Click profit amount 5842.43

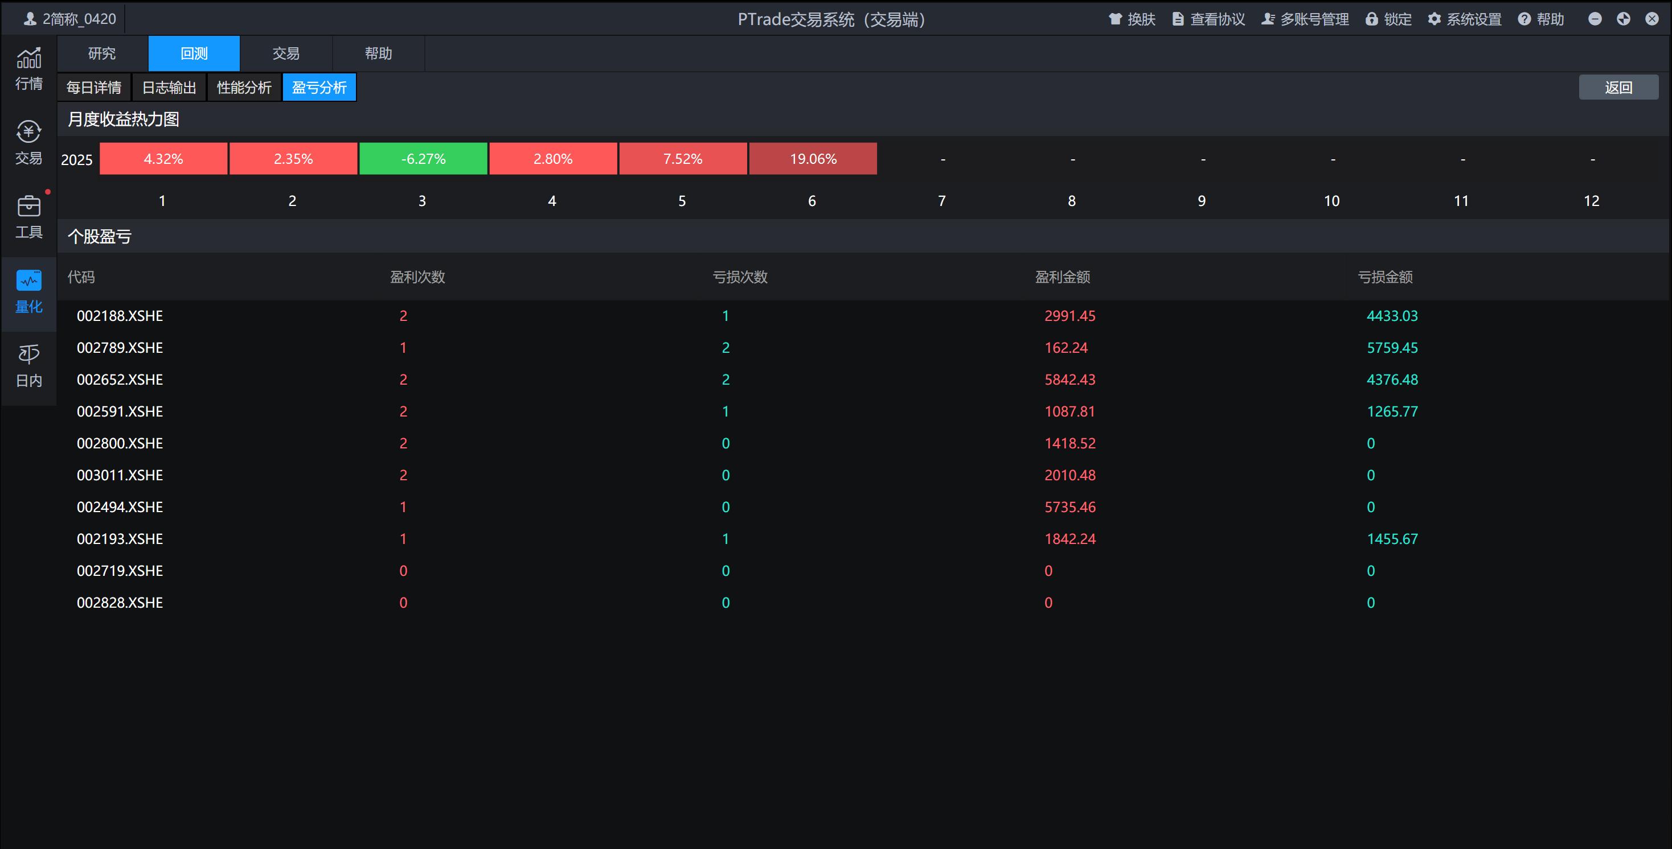pos(1069,380)
